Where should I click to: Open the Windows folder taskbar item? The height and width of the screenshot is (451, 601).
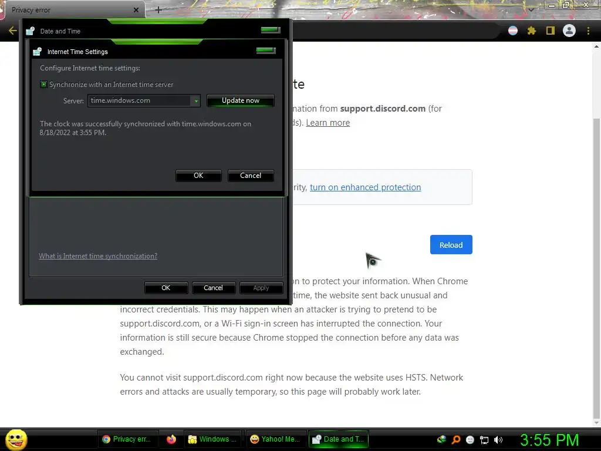pos(212,439)
